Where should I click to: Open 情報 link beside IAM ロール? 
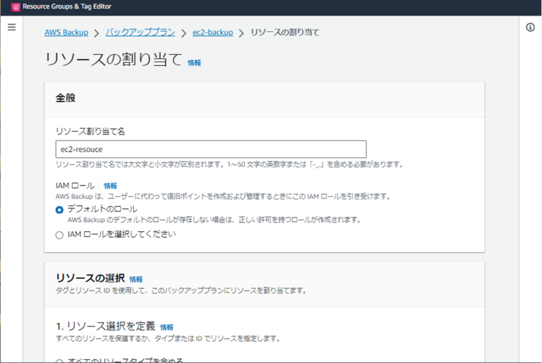pyautogui.click(x=110, y=186)
